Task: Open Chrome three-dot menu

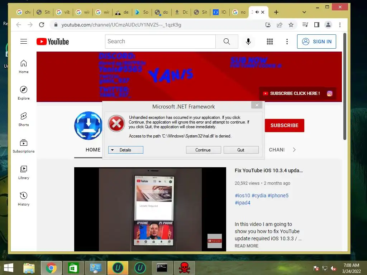Action: pos(340,25)
